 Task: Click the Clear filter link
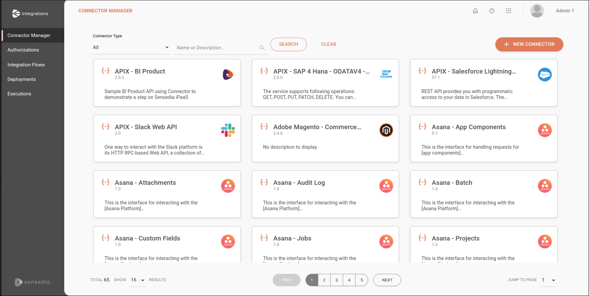click(329, 44)
